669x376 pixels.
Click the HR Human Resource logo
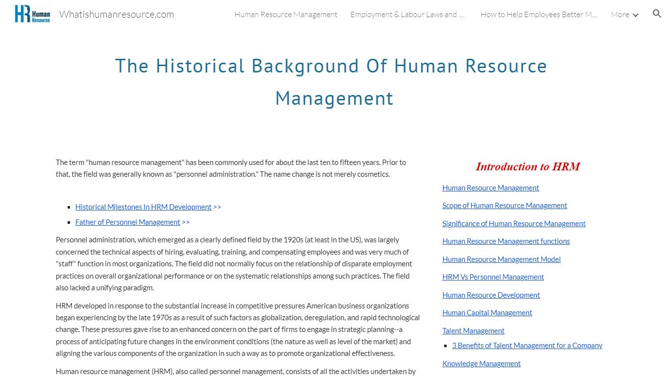(x=32, y=14)
